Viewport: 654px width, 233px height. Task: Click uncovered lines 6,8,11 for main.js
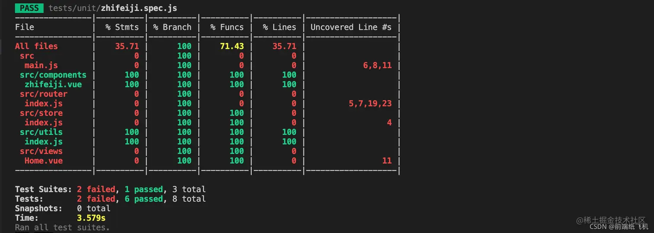[x=377, y=65]
